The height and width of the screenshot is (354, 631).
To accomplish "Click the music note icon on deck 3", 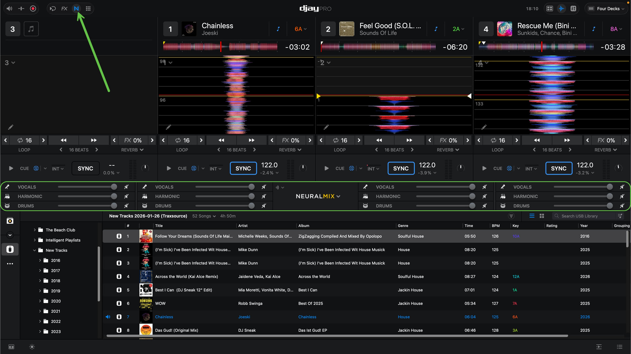I will (31, 29).
